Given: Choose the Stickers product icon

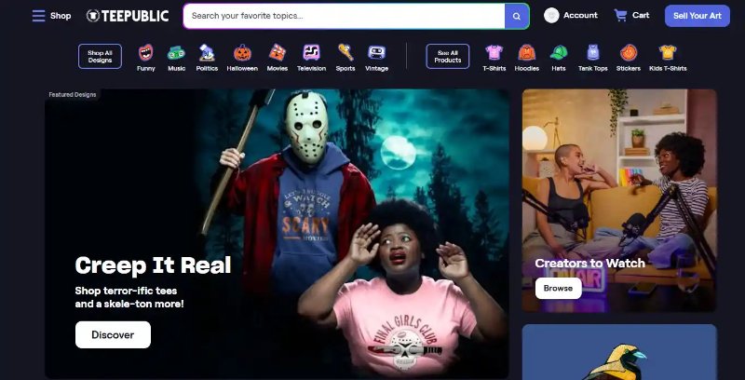Looking at the screenshot, I should (x=629, y=52).
